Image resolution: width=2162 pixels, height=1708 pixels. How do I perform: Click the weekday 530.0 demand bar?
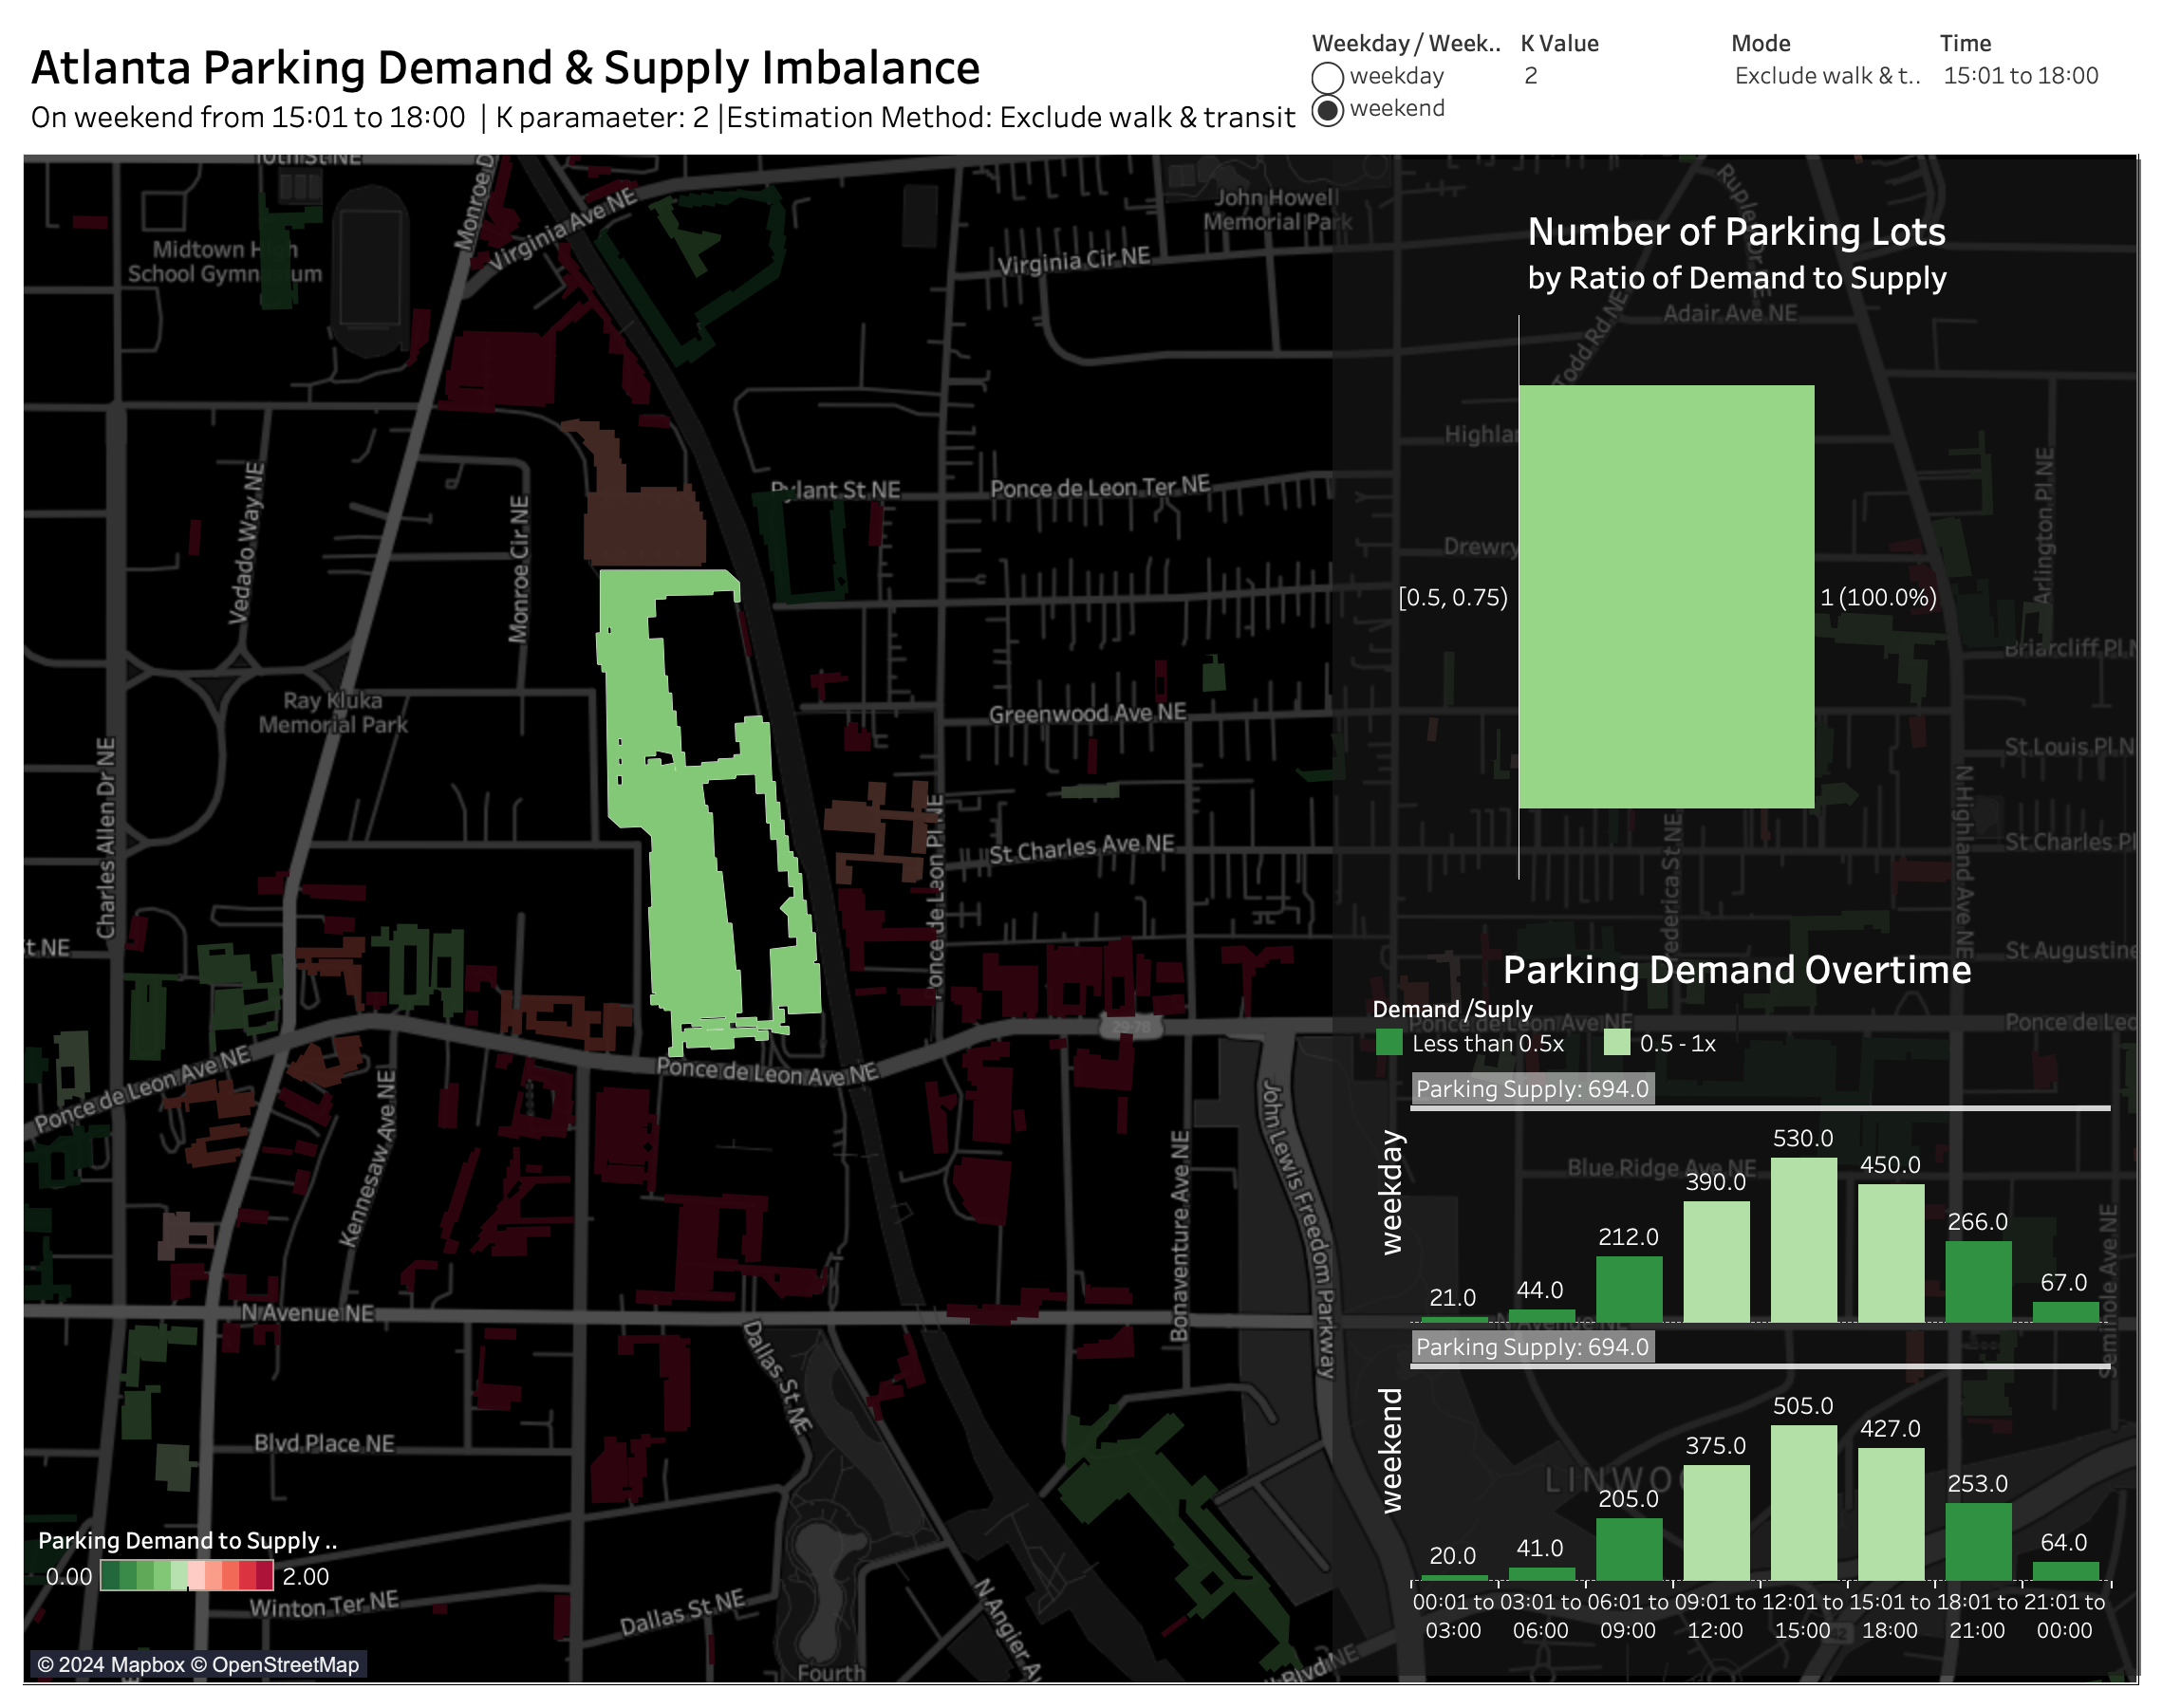1803,1240
